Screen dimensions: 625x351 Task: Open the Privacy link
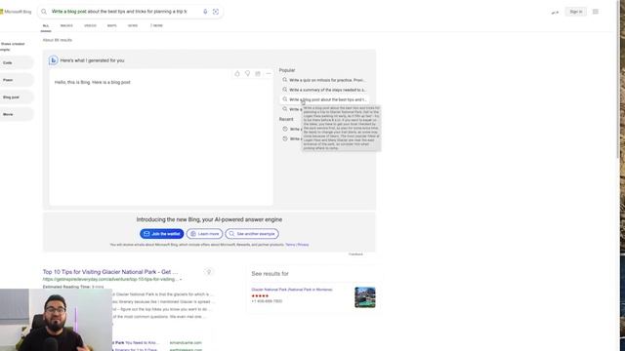click(304, 245)
